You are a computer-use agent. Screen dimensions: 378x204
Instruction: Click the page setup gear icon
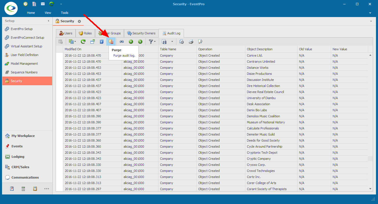tap(182, 42)
